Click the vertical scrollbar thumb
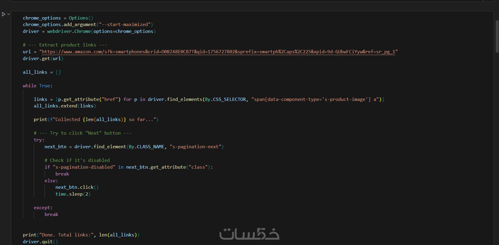499x245 pixels. pos(497,36)
